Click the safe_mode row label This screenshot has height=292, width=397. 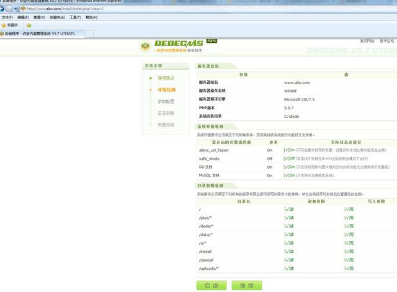(x=209, y=159)
